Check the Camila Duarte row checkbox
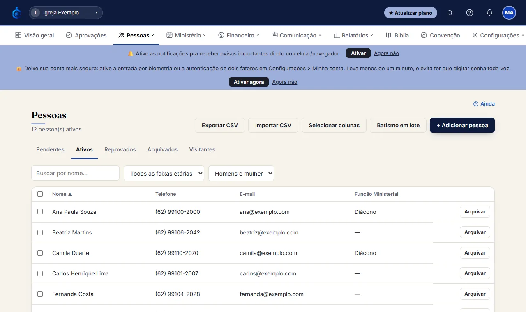 click(40, 253)
